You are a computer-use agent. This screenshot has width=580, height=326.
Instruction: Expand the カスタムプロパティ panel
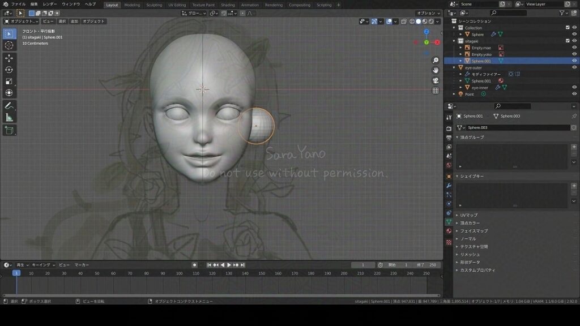(x=457, y=270)
